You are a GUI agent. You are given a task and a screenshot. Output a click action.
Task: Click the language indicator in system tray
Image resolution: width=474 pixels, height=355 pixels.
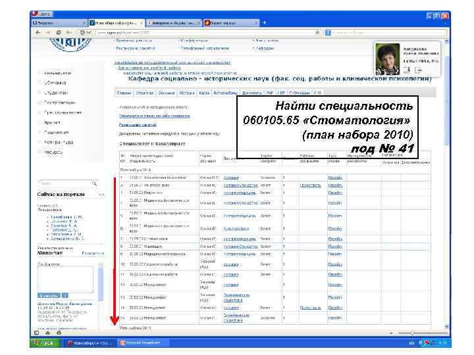point(411,343)
